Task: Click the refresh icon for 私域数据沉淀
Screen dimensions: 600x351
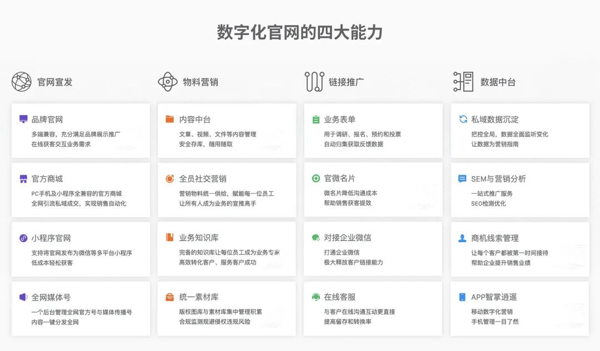Action: tap(463, 119)
